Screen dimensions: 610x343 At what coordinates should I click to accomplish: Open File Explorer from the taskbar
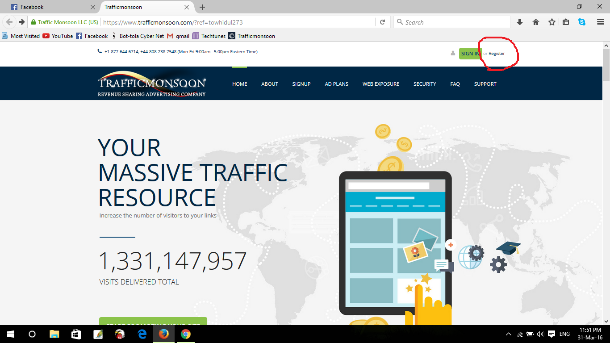54,334
